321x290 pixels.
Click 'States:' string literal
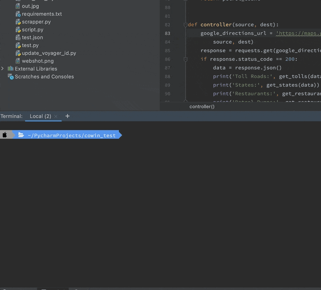pos(246,85)
